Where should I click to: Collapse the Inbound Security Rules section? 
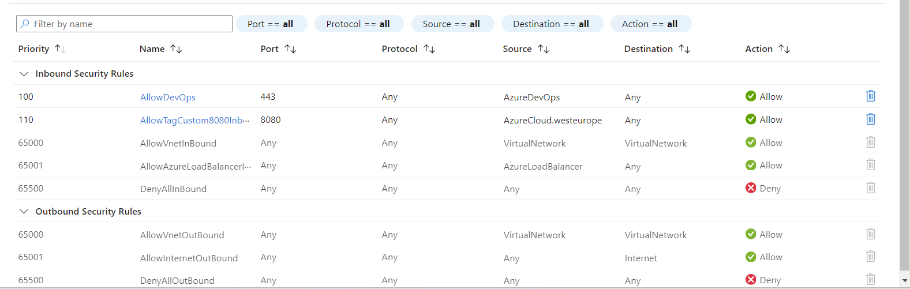coord(24,74)
